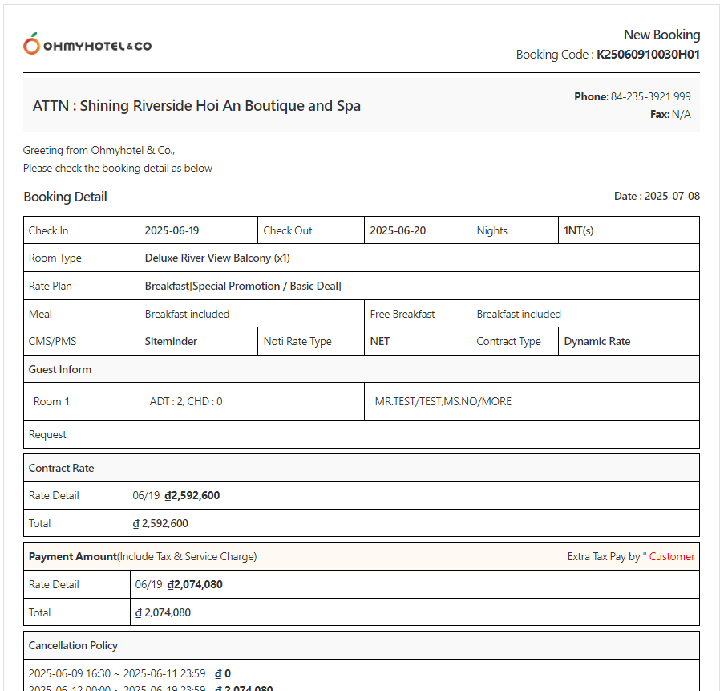Viewport: 724px width, 691px height.
Task: Click the hotel phone number 84-235-3921 999
Action: tap(650, 96)
